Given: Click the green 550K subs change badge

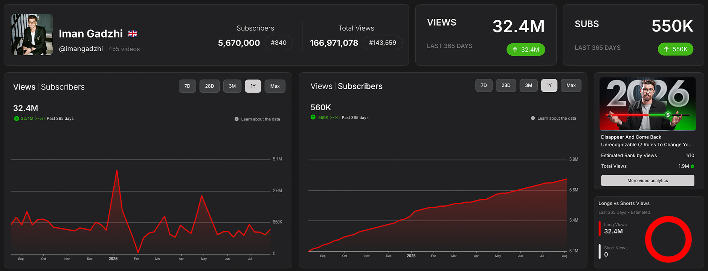Looking at the screenshot, I should tap(676, 49).
